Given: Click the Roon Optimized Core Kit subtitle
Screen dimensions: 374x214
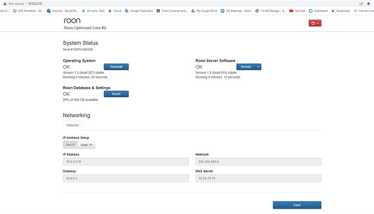Looking at the screenshot, I should [x=85, y=28].
